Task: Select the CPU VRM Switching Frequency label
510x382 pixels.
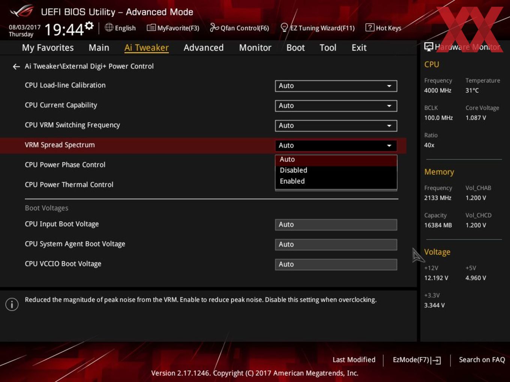Action: 72,125
